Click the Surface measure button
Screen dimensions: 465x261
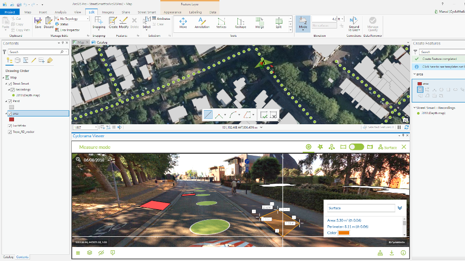coord(387,147)
